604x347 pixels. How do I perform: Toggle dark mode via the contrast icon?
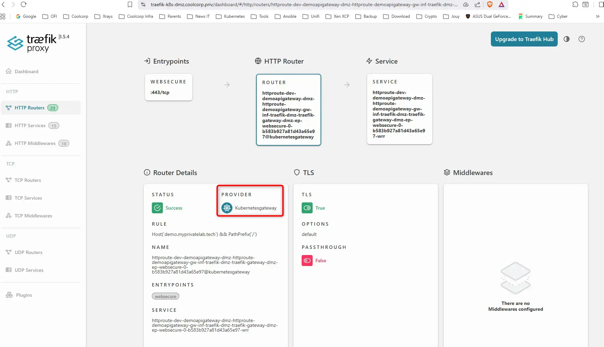(x=566, y=39)
